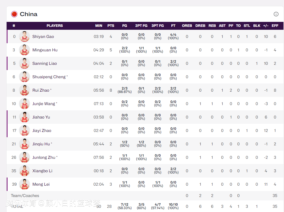Select Shuaipeng Cheng player name
The width and height of the screenshot is (284, 212).
[49, 77]
